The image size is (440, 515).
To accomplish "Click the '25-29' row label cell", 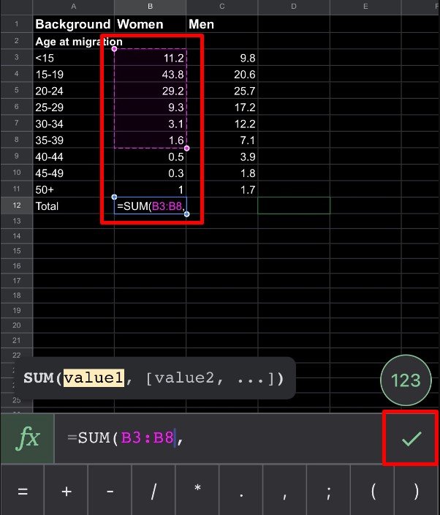I will [x=74, y=107].
